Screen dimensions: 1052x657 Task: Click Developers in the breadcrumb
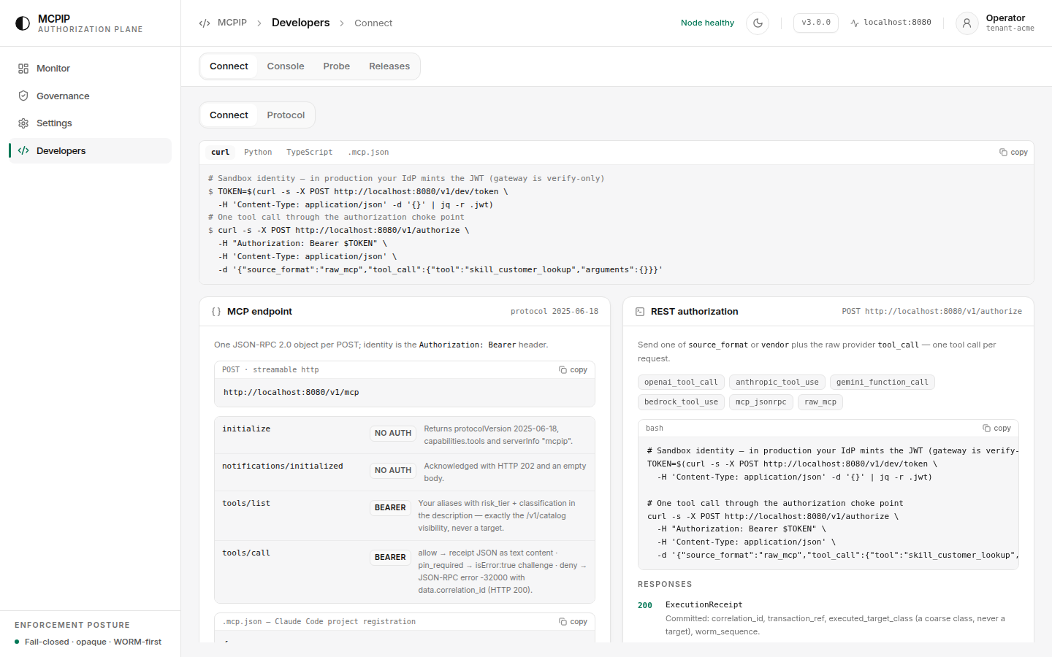300,23
